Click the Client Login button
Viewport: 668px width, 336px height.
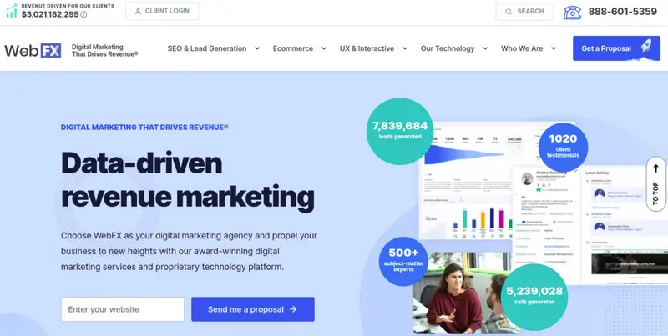click(162, 11)
